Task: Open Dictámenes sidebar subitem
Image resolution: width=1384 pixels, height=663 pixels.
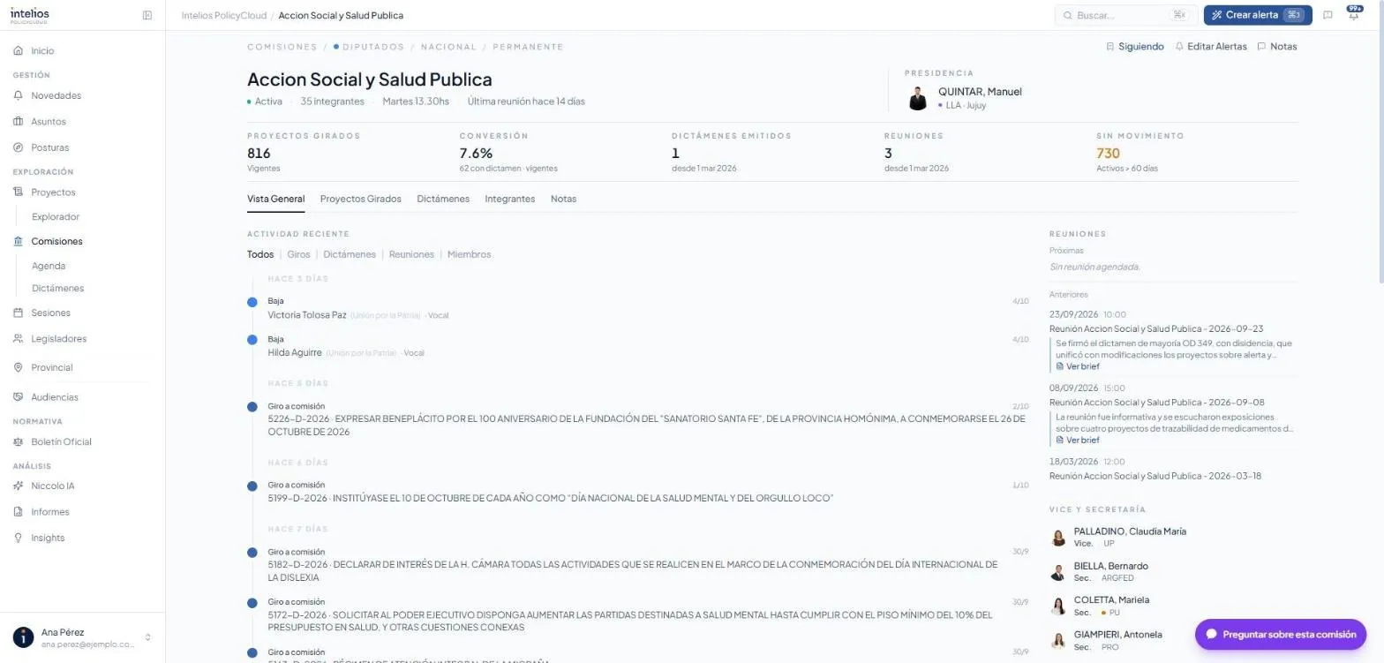Action: point(57,288)
